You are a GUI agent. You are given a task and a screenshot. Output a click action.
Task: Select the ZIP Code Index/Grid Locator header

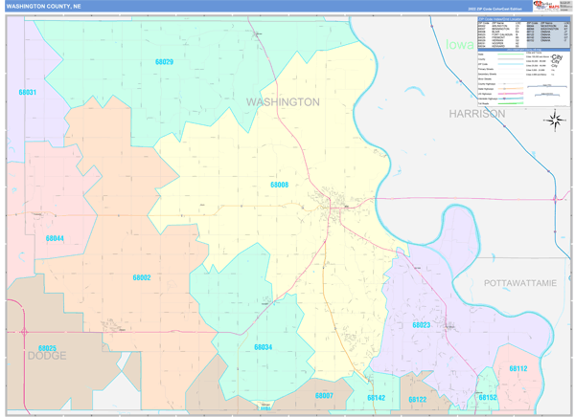[x=509, y=18]
